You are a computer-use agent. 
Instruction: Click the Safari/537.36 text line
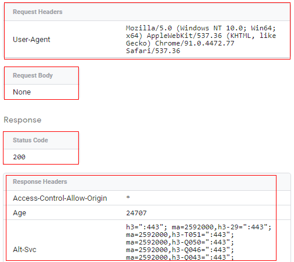point(153,51)
